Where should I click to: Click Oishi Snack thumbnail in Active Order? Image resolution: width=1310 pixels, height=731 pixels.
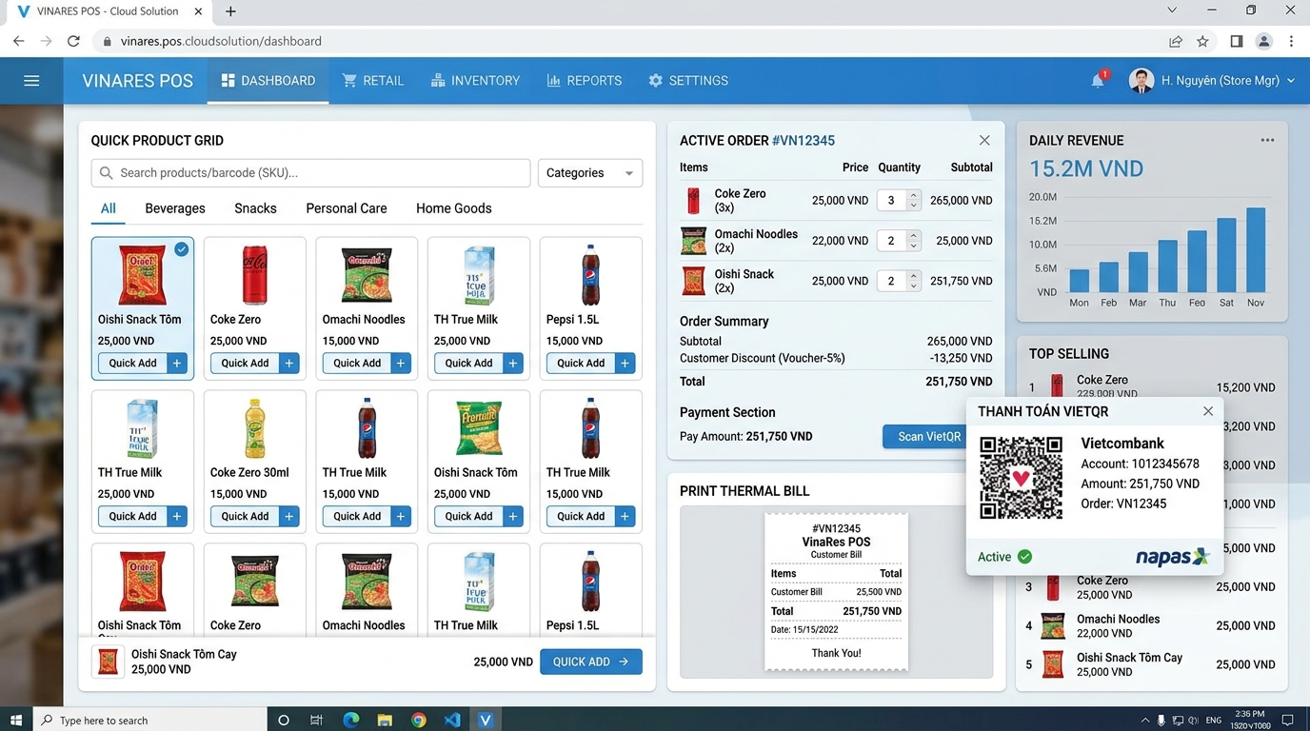pos(693,281)
